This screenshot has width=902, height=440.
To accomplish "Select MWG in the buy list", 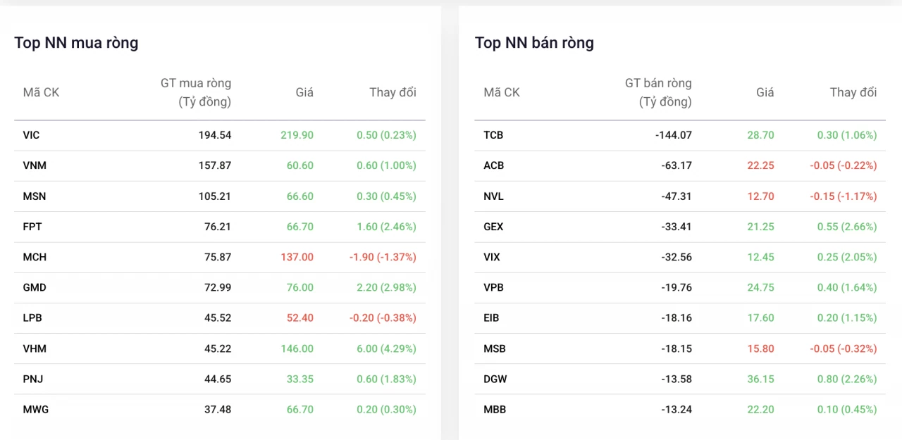I will tap(36, 409).
